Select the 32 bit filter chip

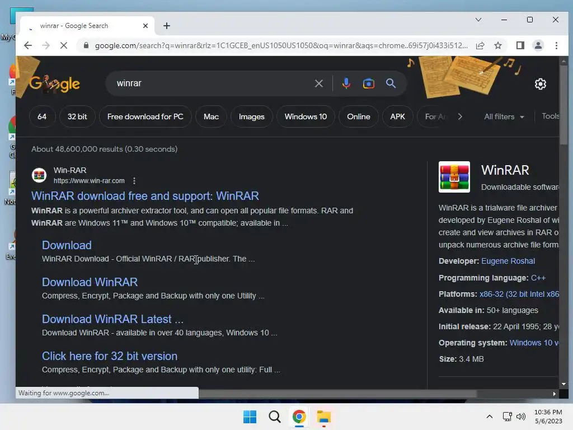77,116
